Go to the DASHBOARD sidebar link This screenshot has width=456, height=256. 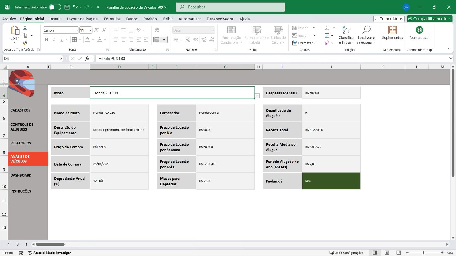click(x=21, y=176)
